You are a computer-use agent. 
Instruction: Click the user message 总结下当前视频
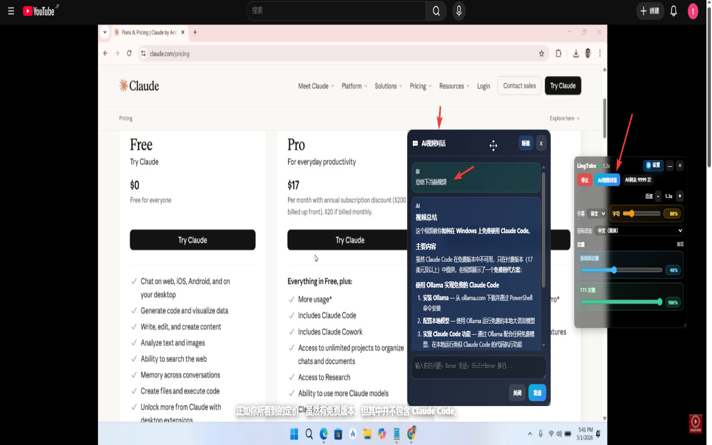[431, 182]
